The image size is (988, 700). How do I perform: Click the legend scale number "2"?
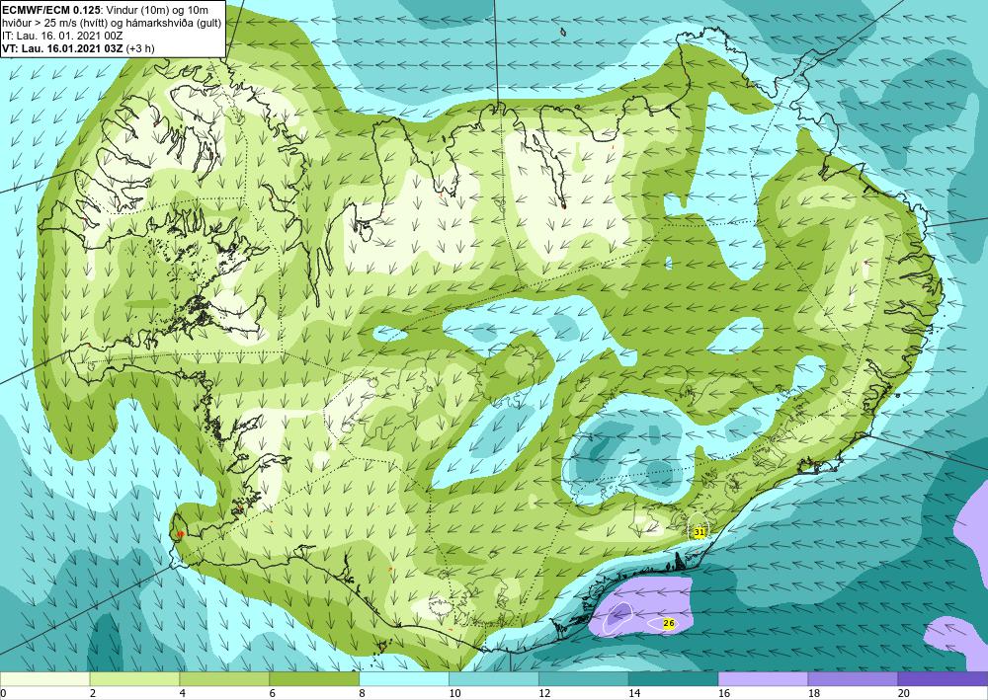click(x=93, y=693)
